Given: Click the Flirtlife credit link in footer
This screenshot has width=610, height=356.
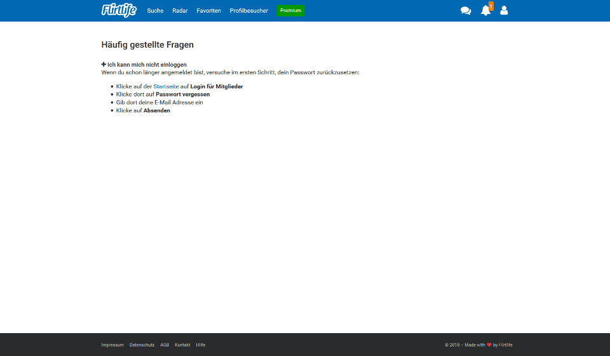Looking at the screenshot, I should coord(506,345).
